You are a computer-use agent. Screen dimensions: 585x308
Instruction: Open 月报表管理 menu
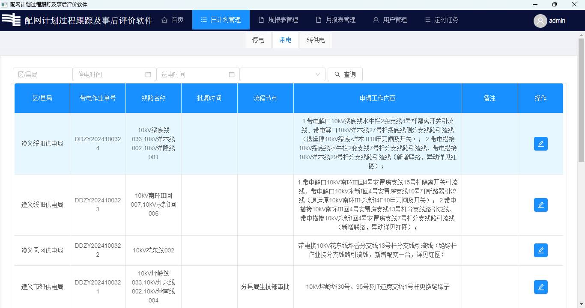[336, 20]
